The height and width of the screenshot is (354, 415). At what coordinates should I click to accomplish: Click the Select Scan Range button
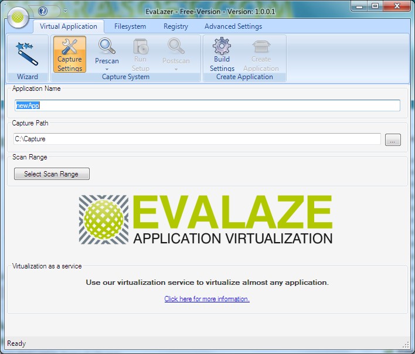tap(52, 174)
